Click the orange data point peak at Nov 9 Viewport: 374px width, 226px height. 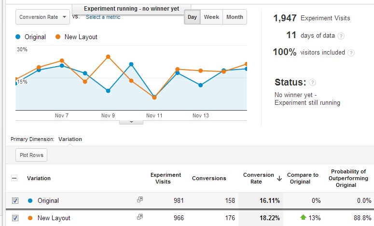pos(108,57)
